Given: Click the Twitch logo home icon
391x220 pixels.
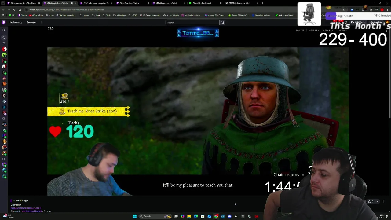Looking at the screenshot, I should (x=4, y=22).
